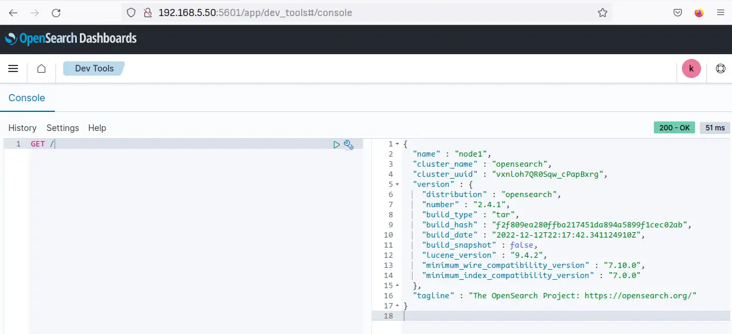Image resolution: width=732 pixels, height=334 pixels.
Task: Open the wrench request options
Action: pyautogui.click(x=349, y=144)
